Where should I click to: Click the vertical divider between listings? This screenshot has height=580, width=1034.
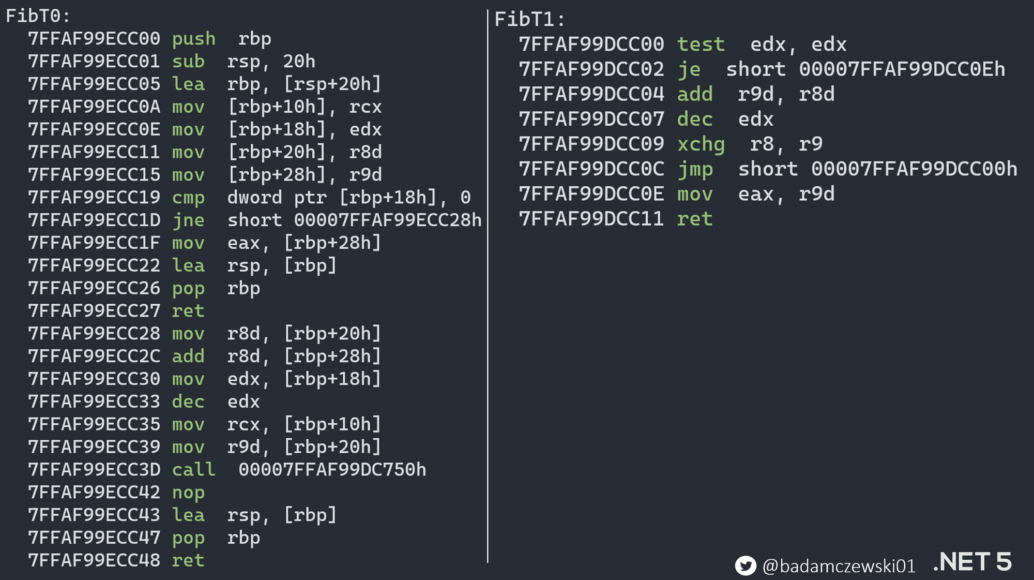[x=488, y=285]
